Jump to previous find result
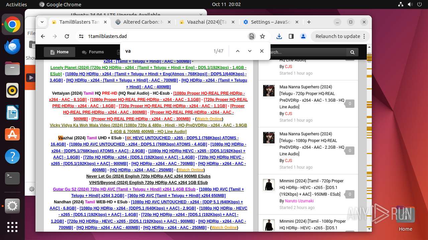 [x=238, y=51]
